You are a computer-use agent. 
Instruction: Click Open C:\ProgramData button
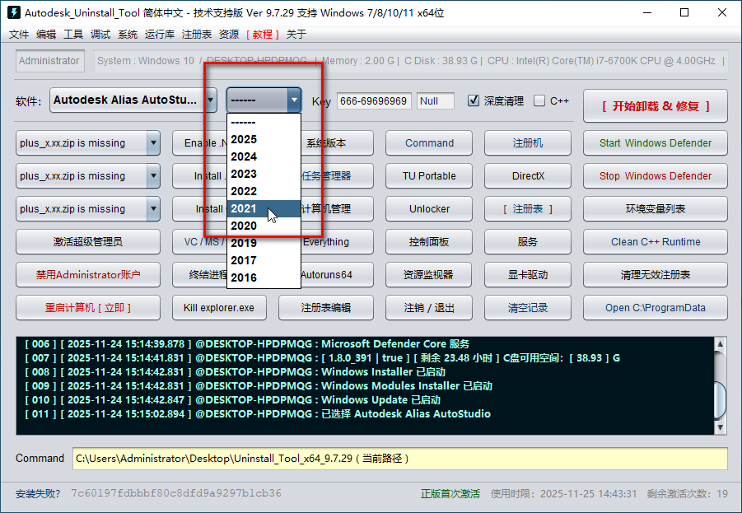click(656, 308)
